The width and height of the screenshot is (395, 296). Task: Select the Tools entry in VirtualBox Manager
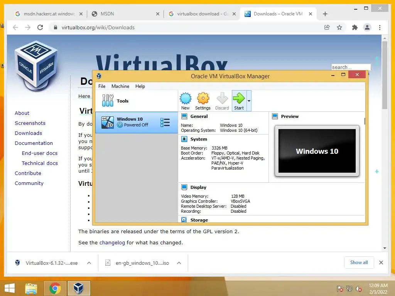[137, 101]
